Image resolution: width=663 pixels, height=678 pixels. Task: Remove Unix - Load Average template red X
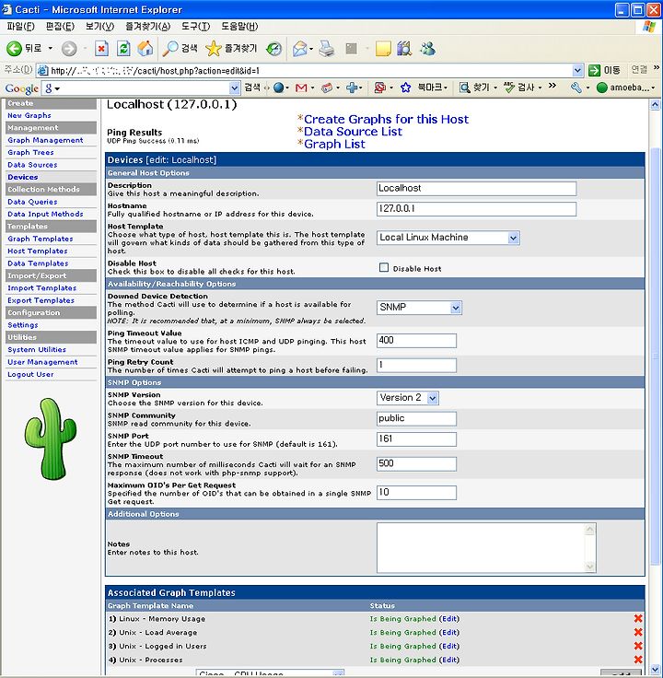[x=637, y=632]
